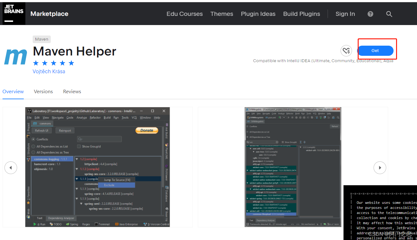The image size is (417, 240).
Task: Open the search magnifier icon
Action: (x=389, y=14)
